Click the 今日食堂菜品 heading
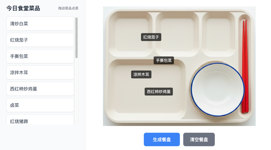This screenshot has height=150, width=271. [23, 8]
